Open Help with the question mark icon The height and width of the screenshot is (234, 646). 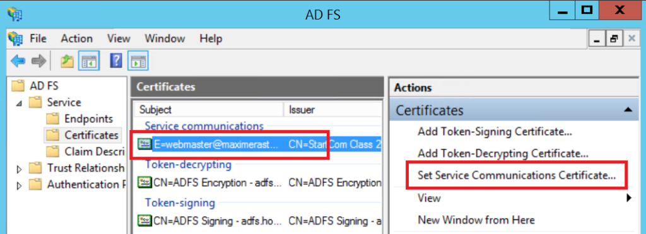116,61
